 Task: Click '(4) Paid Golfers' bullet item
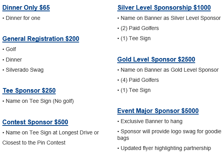(x=140, y=80)
